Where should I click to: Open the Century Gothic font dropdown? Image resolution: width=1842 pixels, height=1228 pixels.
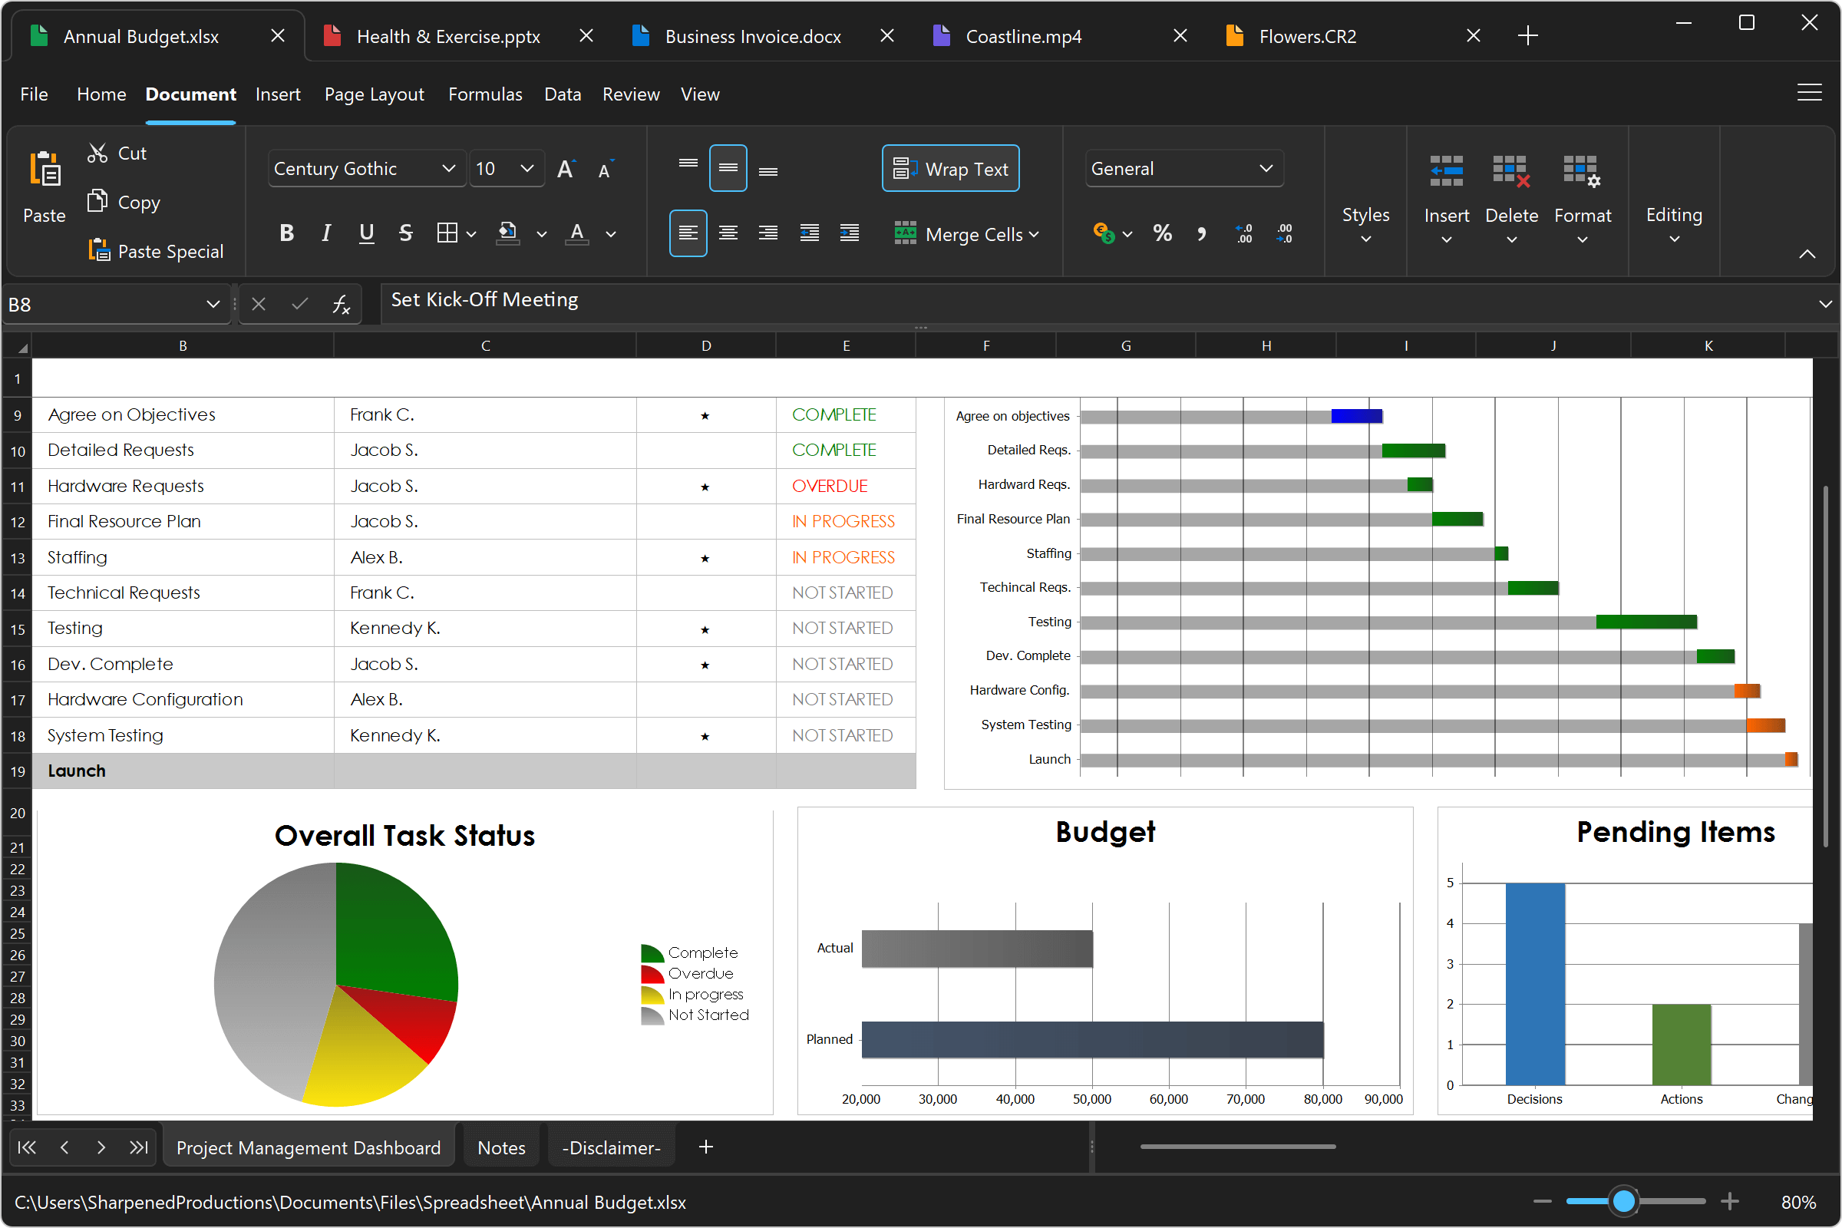tap(447, 167)
